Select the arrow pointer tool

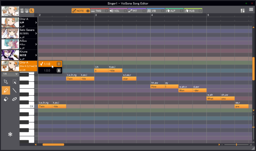(x=6, y=82)
